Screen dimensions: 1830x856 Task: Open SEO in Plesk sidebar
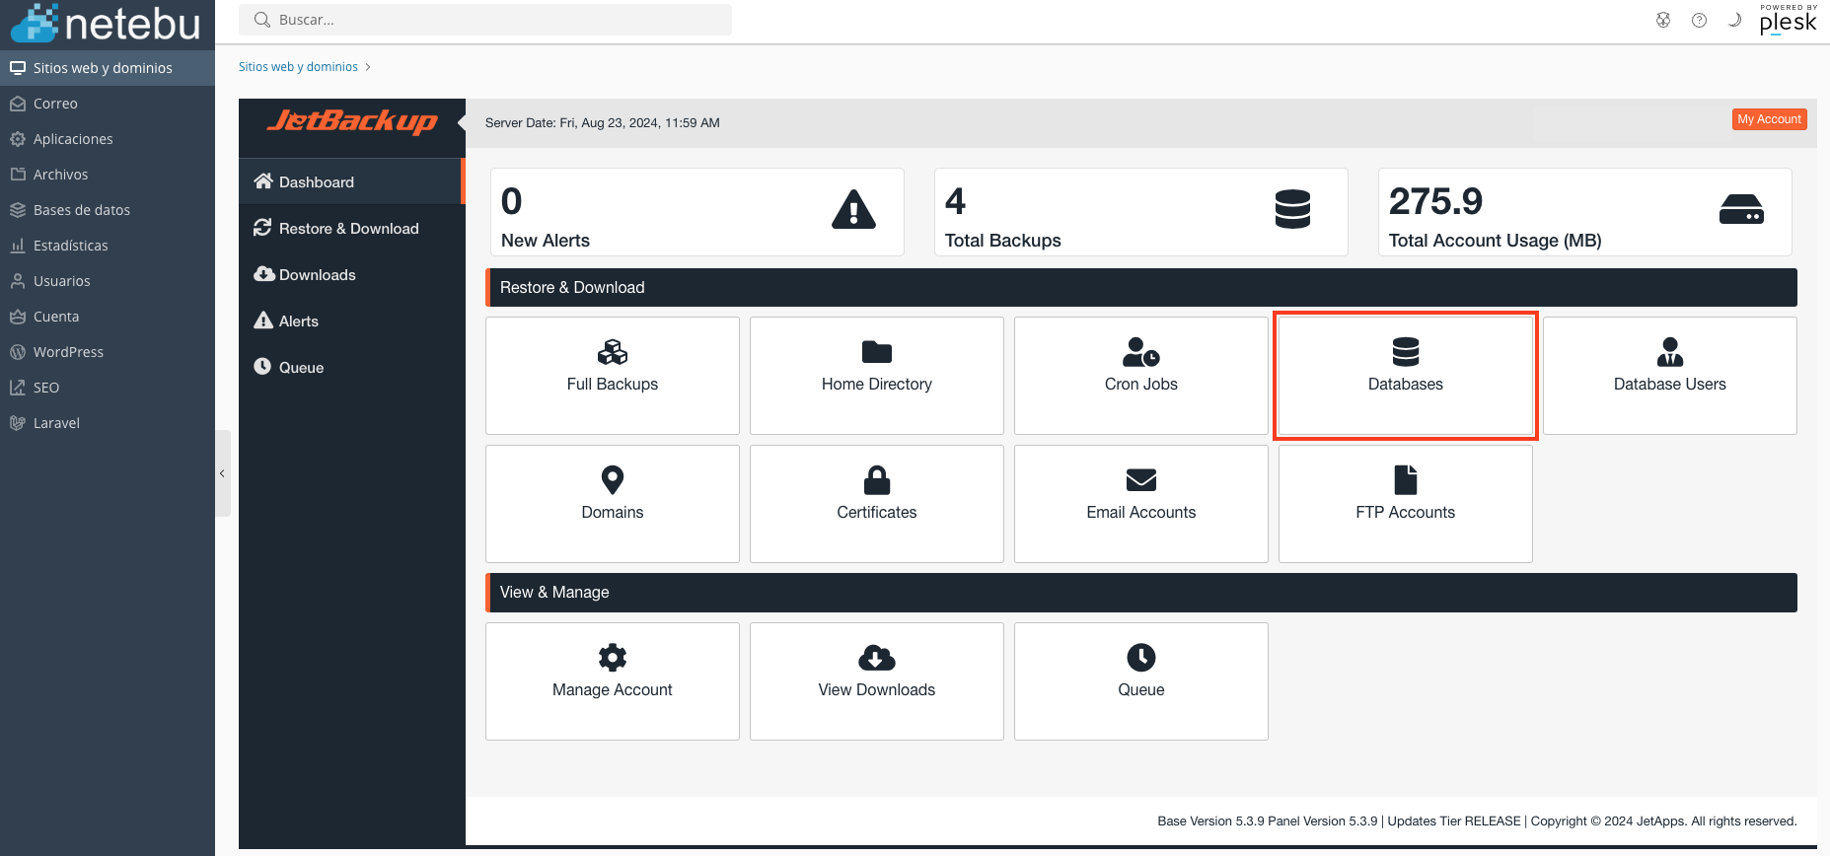(x=108, y=388)
